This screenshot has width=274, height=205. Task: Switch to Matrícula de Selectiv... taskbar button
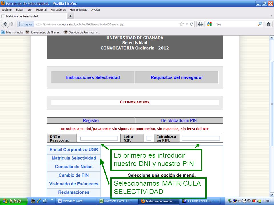tap(159, 201)
